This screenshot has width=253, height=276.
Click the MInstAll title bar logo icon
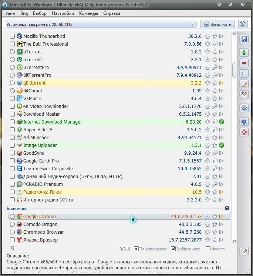5,5
